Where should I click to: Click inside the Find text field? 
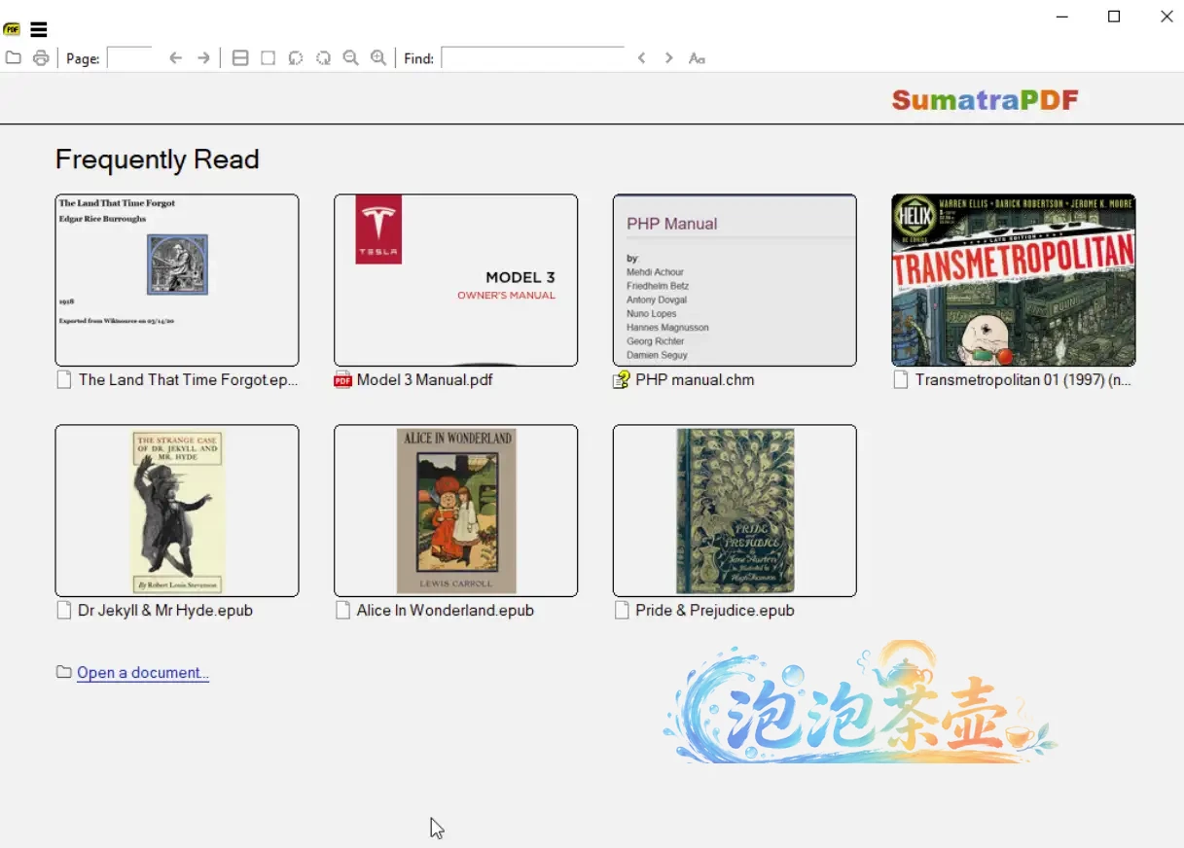pos(532,58)
